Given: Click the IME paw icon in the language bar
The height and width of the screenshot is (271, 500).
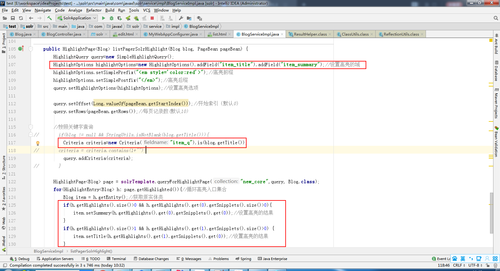Looking at the screenshot, I should (x=455, y=259).
